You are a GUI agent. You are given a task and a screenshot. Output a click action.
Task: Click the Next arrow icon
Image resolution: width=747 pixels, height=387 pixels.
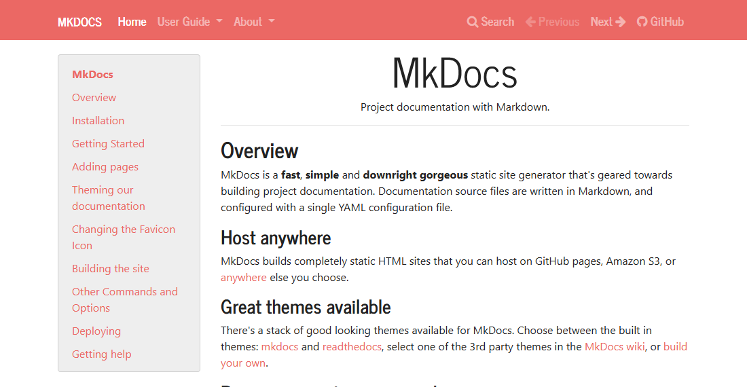pos(620,22)
